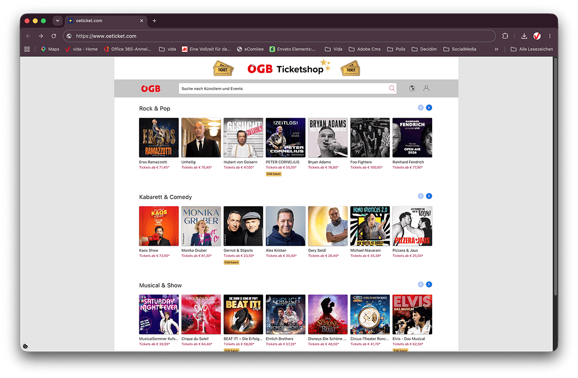Viewport: 578px width, 378px height.
Task: Open the Decidim bookmarks folder
Action: [424, 49]
